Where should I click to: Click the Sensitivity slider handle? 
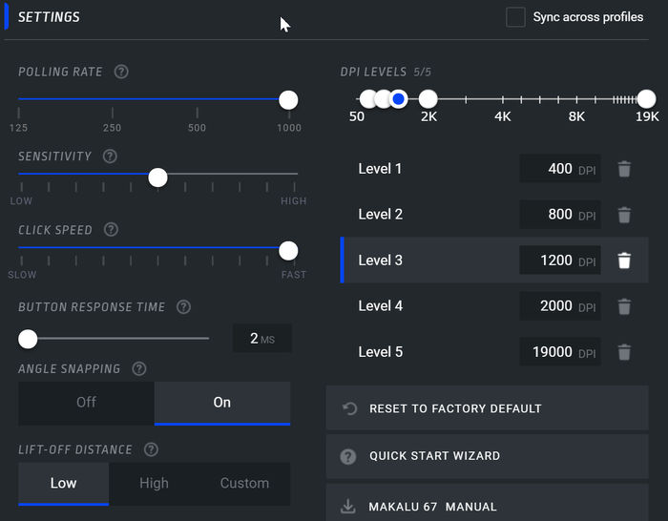click(x=158, y=177)
